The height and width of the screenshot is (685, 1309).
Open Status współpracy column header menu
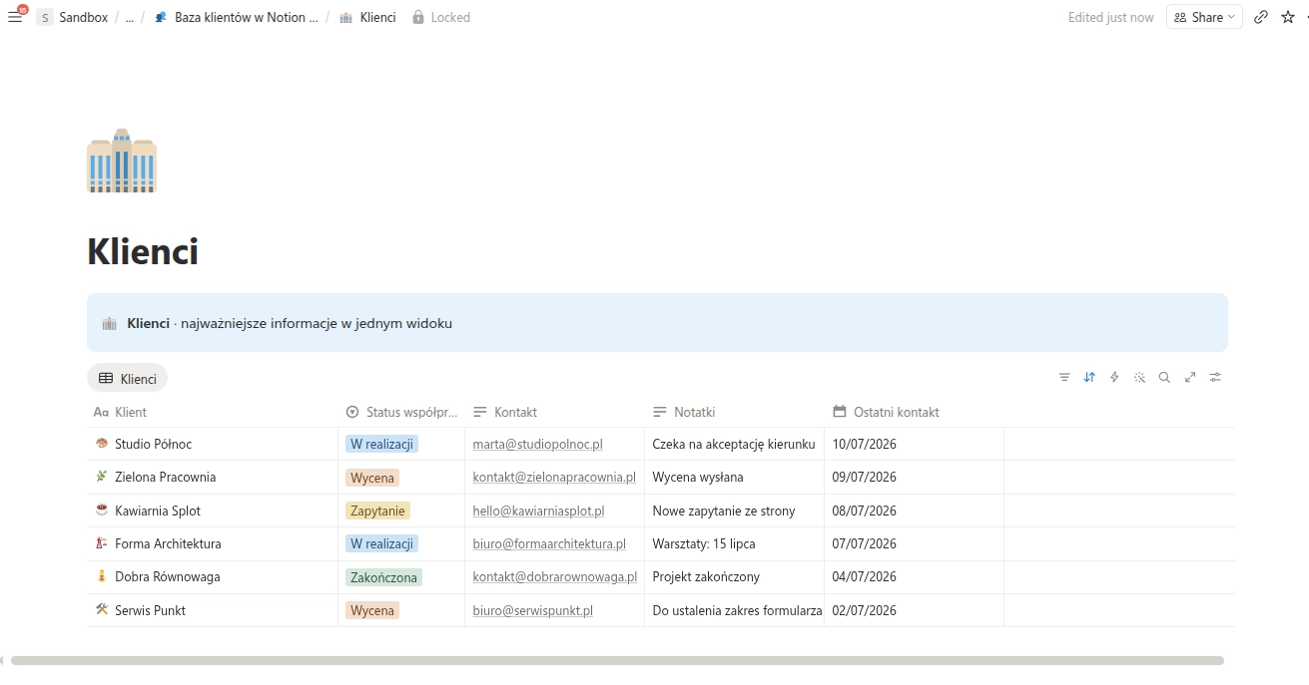point(401,412)
